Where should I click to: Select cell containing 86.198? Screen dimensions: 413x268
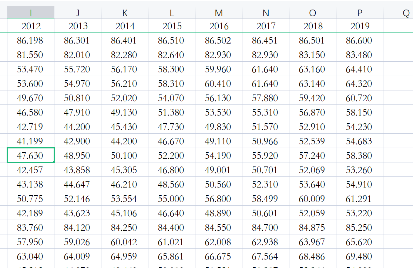click(31, 40)
